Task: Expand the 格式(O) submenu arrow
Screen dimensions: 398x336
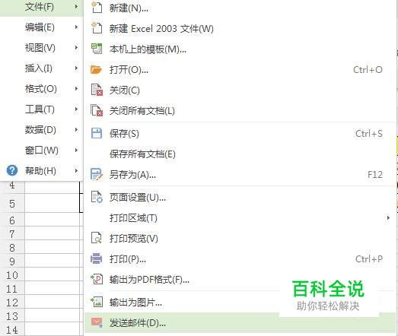Action: 76,88
